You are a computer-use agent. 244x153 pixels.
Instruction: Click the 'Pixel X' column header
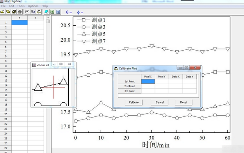pos(148,76)
